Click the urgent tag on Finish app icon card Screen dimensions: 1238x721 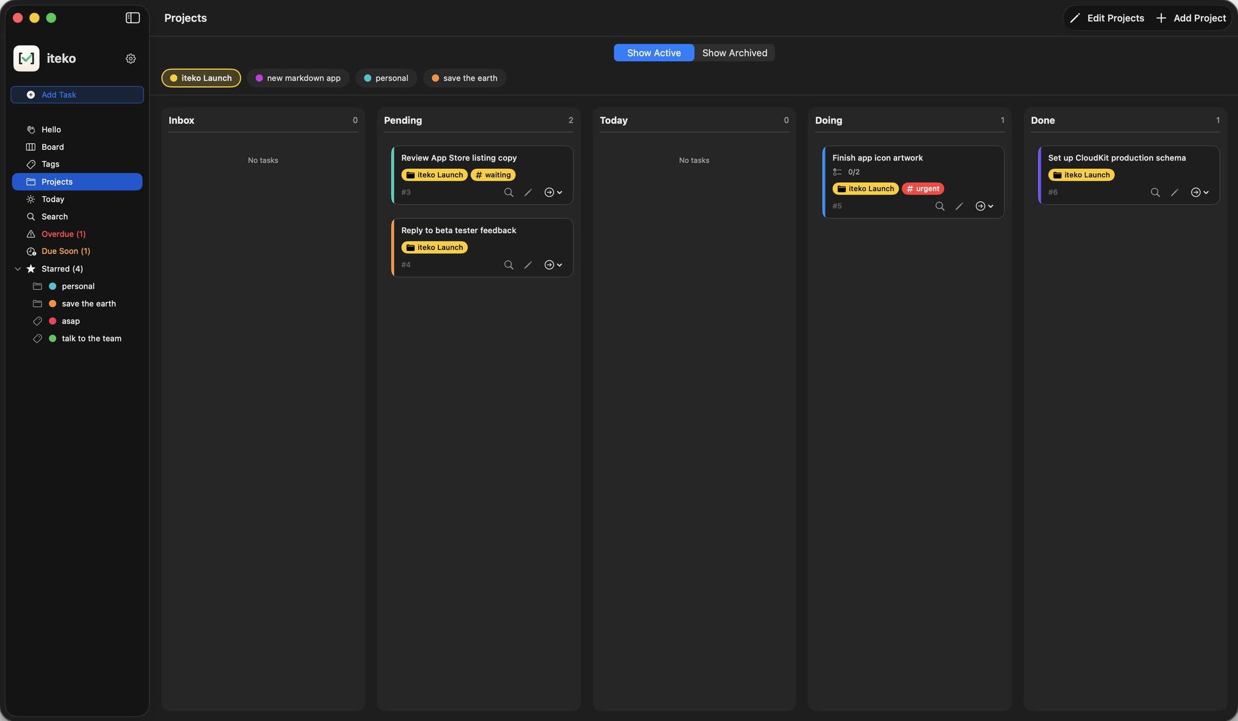coord(923,189)
